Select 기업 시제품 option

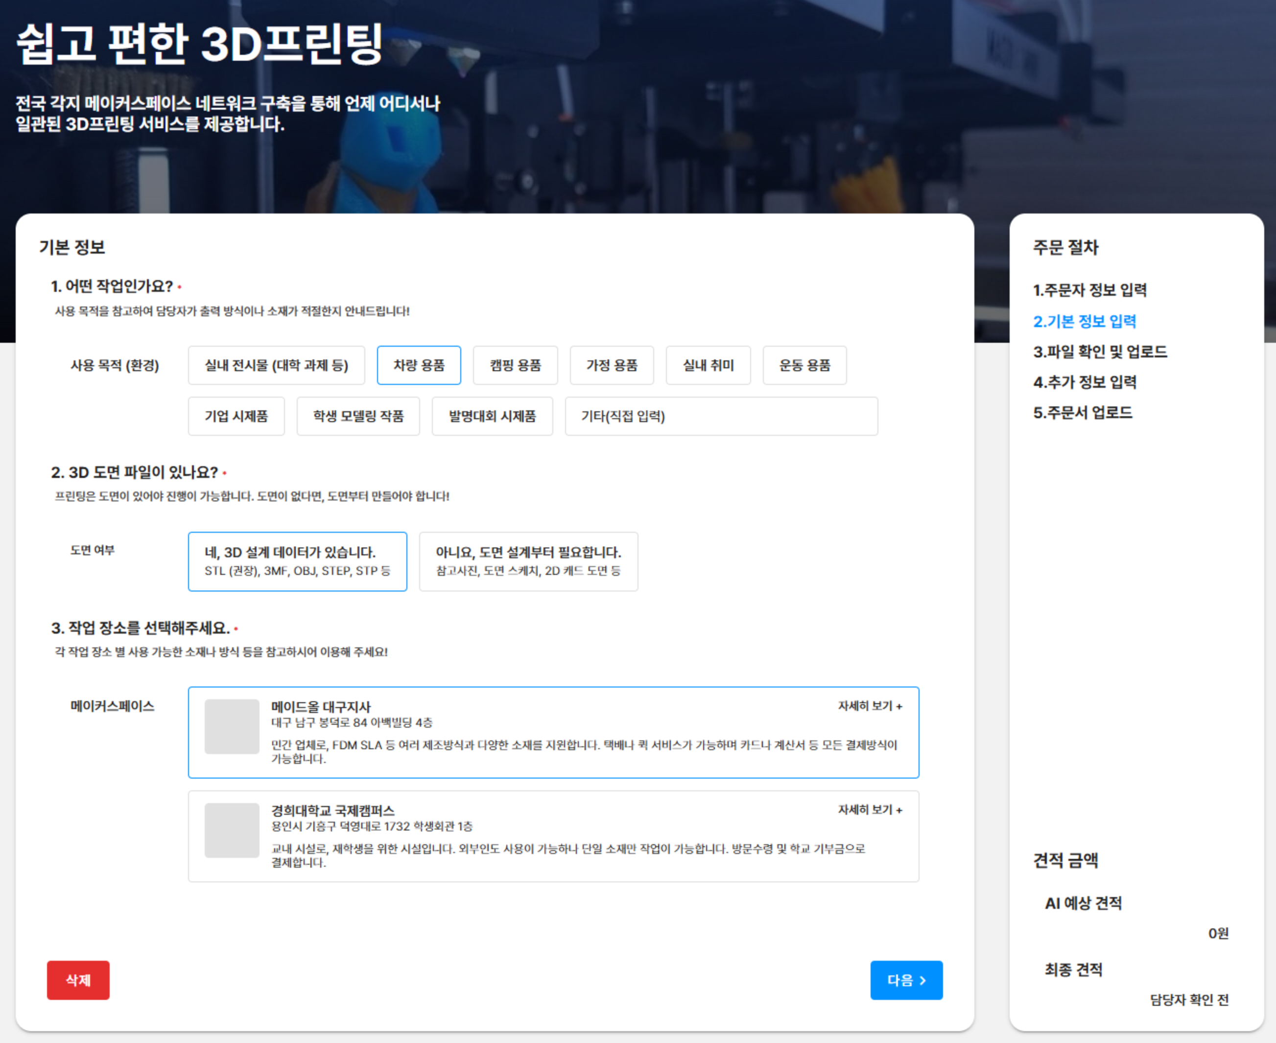[x=236, y=416]
